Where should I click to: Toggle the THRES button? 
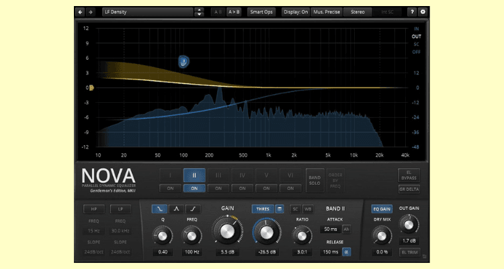click(x=263, y=209)
